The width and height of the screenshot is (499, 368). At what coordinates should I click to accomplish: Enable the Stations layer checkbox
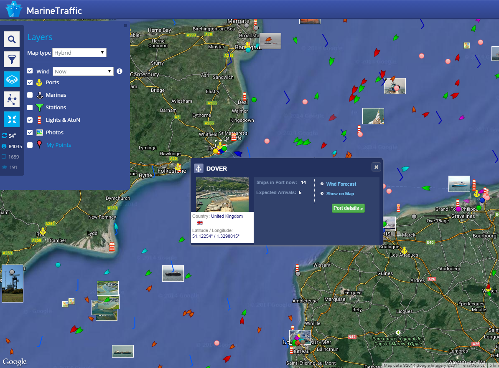[30, 107]
